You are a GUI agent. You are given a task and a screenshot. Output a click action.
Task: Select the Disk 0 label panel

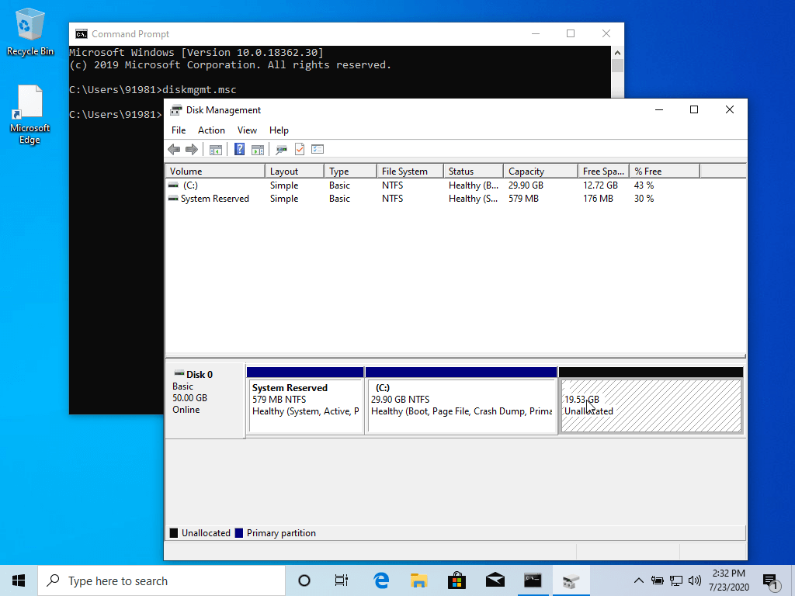tap(205, 400)
